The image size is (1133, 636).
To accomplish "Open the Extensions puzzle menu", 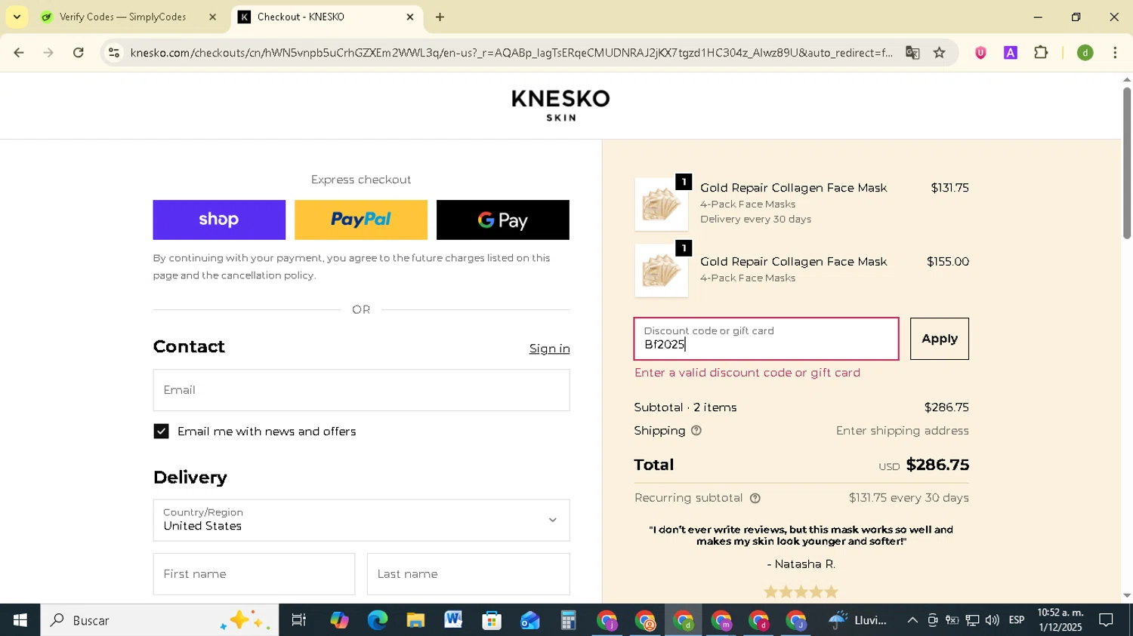I will (1041, 53).
